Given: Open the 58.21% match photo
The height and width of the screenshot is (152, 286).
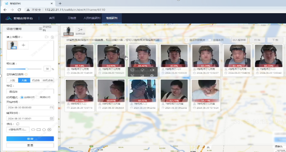Looking at the screenshot, I should point(206,90).
